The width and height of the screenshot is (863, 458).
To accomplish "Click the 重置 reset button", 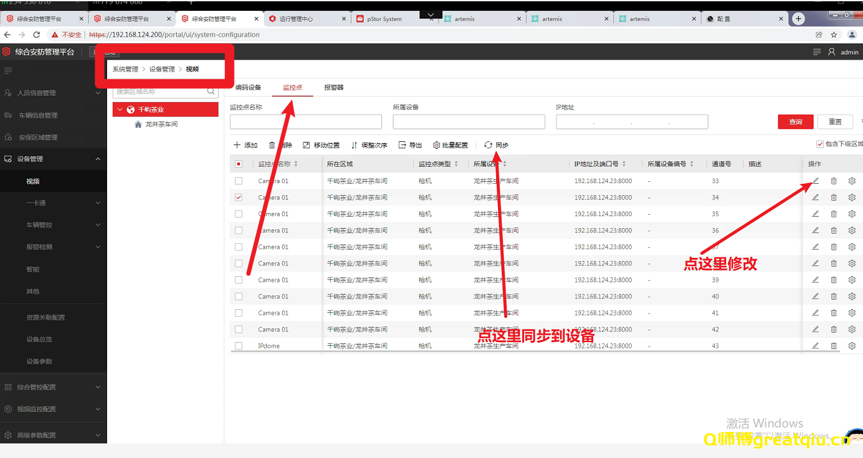I will tap(835, 122).
